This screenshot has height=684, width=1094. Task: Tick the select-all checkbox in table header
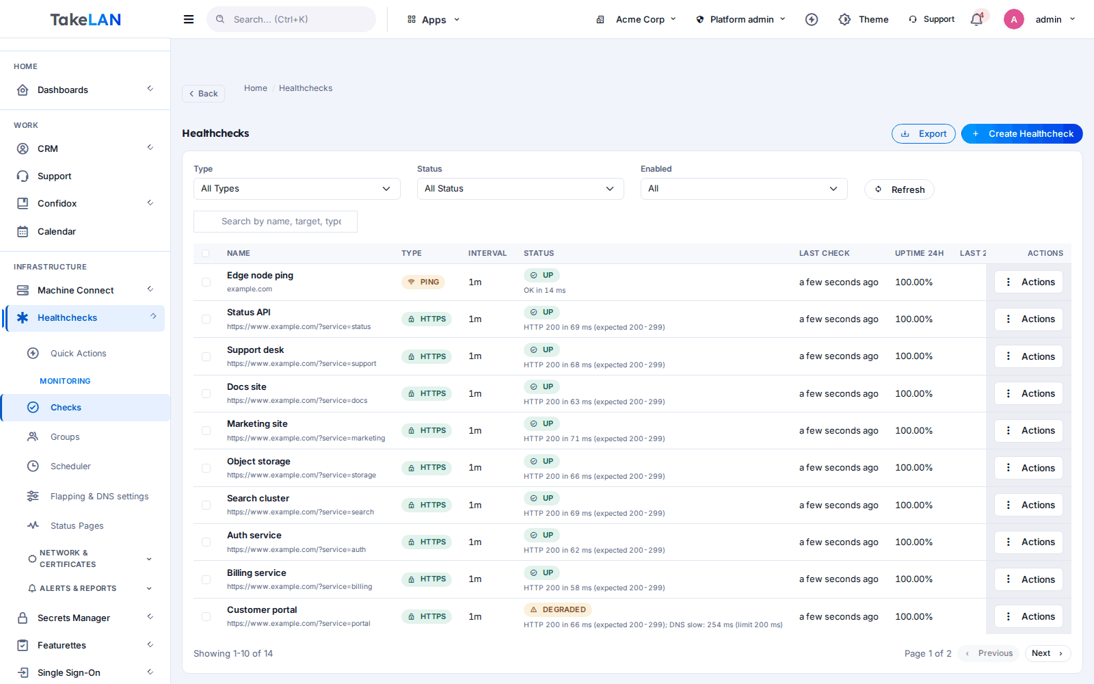pos(206,253)
